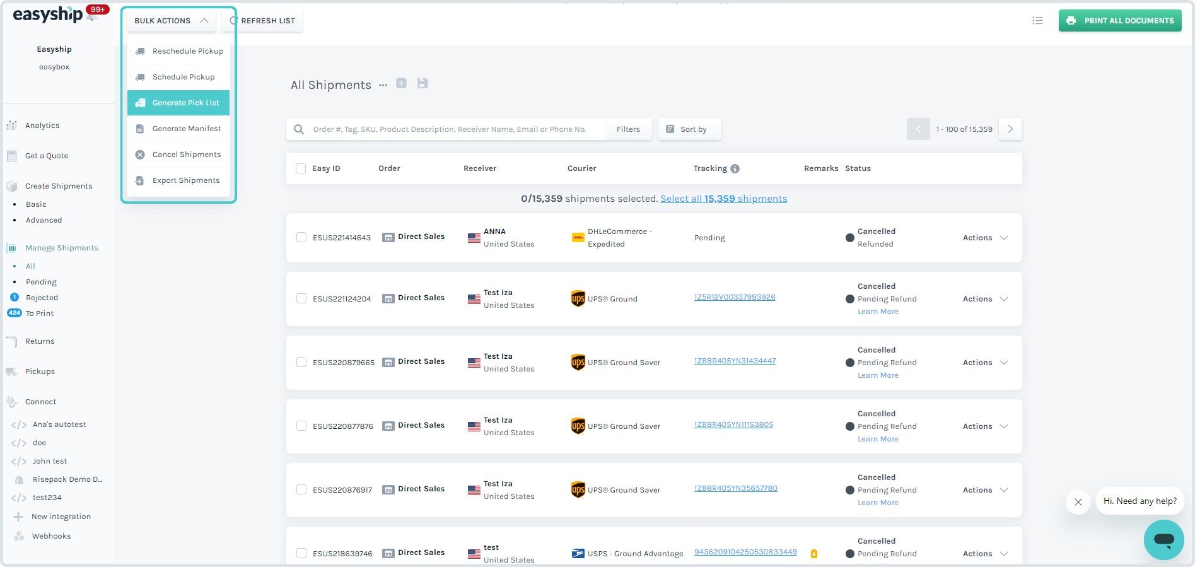Click Learn More for shipment ESUS220879665
The height and width of the screenshot is (567, 1195).
(878, 375)
